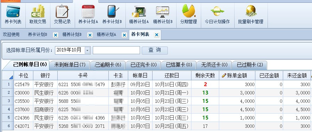This screenshot has width=312, height=132.
Task: Select the 无须还卡(0) tab
Action: tap(214, 65)
